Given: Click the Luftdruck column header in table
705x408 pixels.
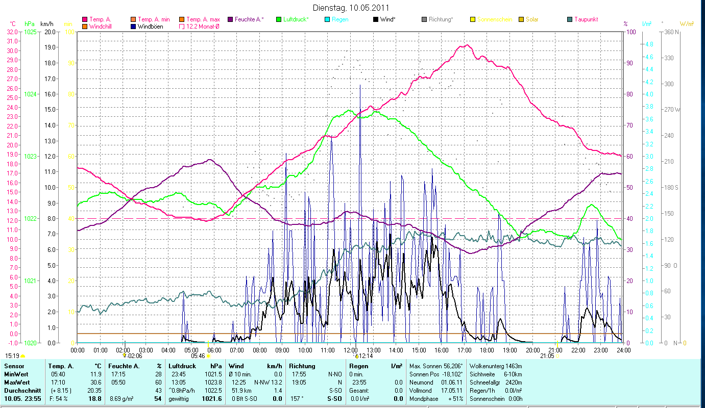Looking at the screenshot, I should (x=183, y=366).
